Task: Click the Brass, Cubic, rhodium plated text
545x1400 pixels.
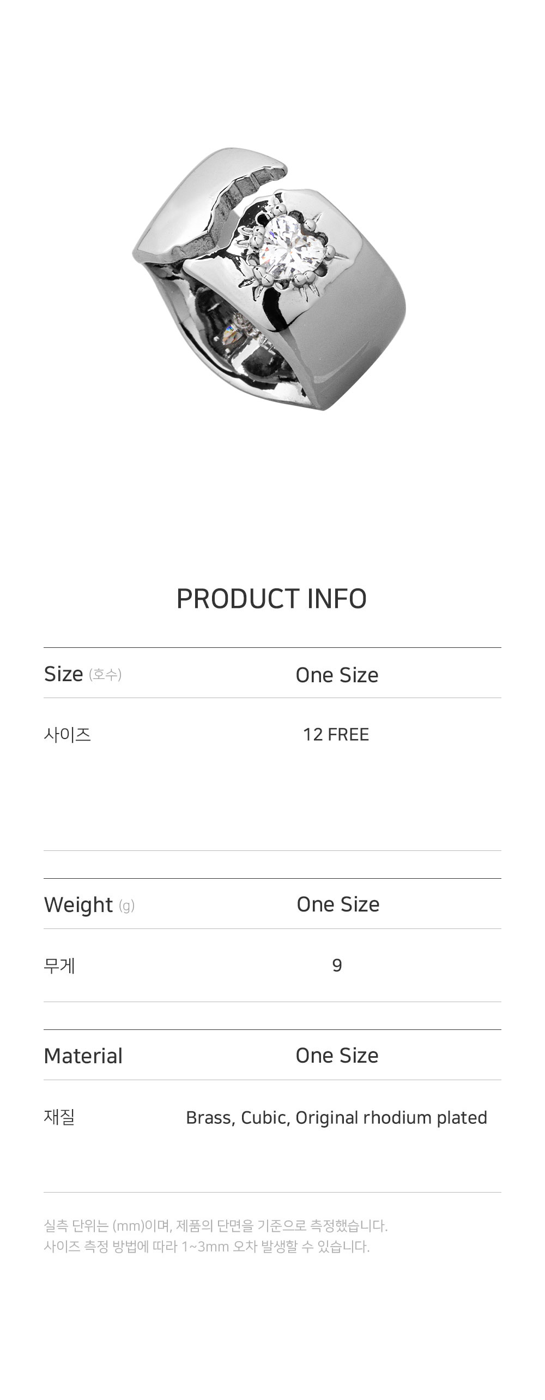Action: tap(336, 1117)
